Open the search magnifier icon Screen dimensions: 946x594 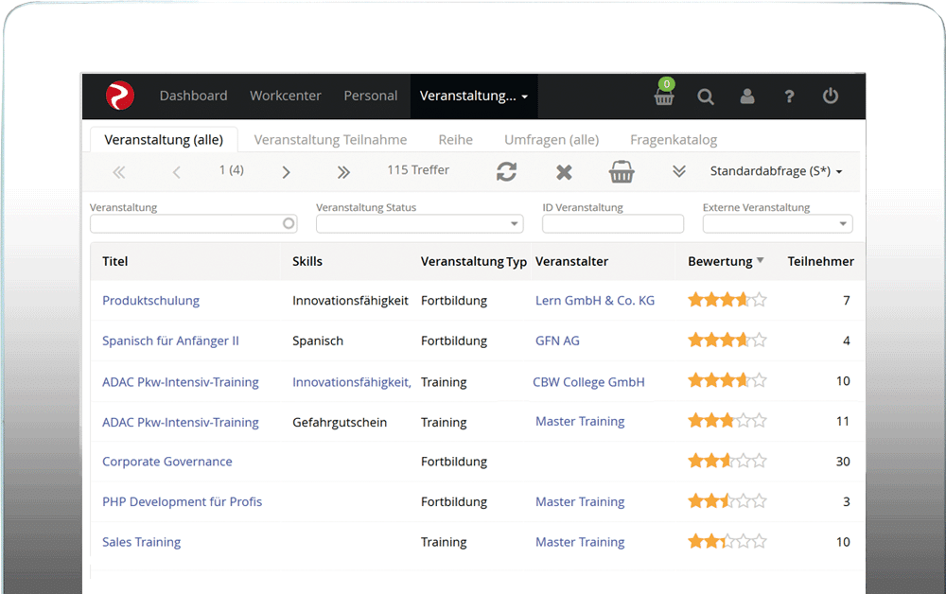coord(706,96)
